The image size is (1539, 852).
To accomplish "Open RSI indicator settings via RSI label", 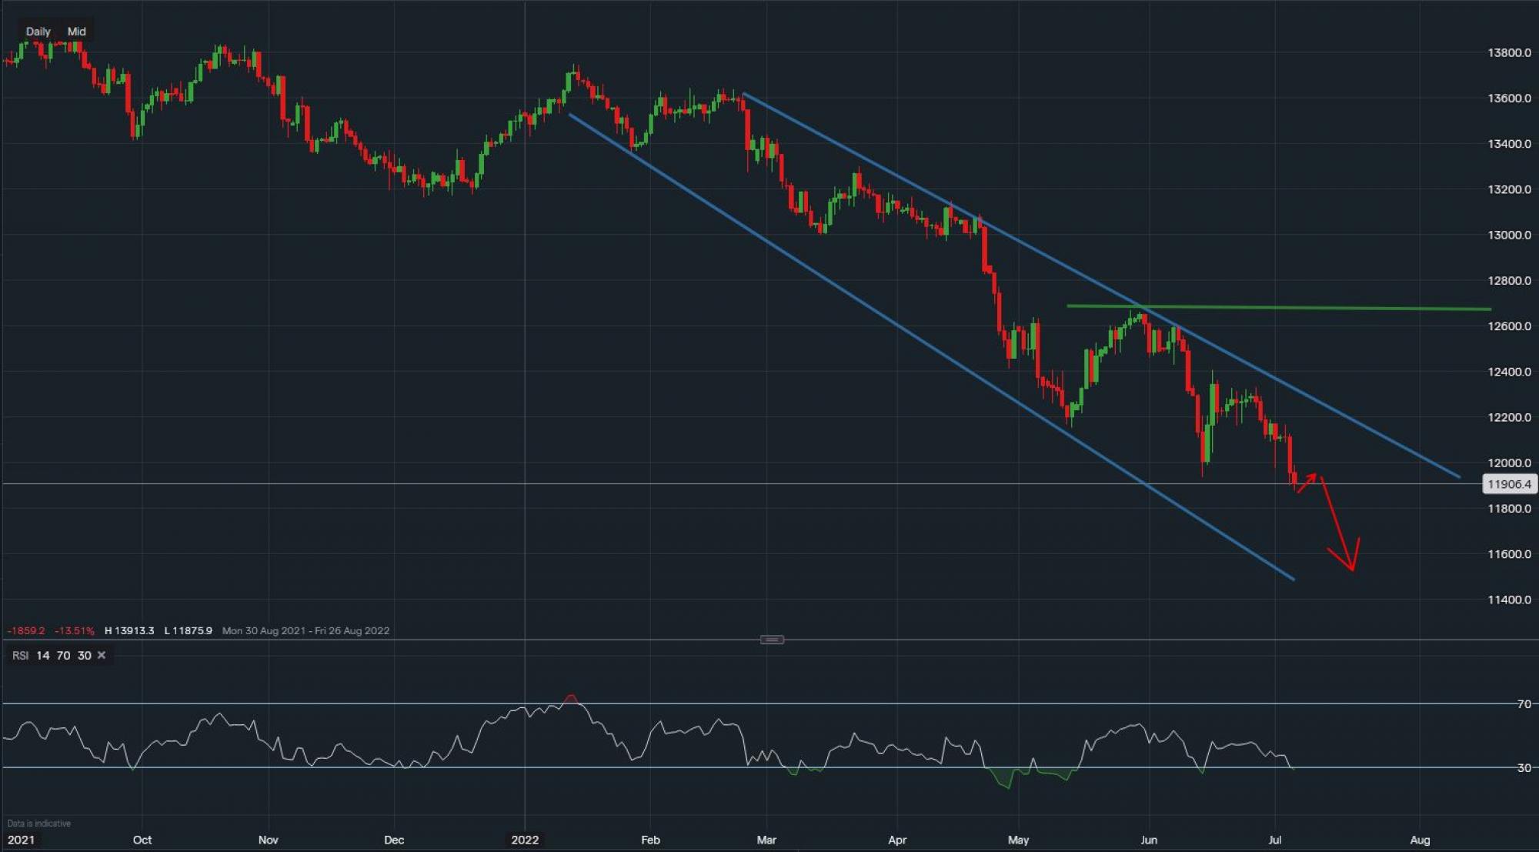I will click(x=20, y=656).
